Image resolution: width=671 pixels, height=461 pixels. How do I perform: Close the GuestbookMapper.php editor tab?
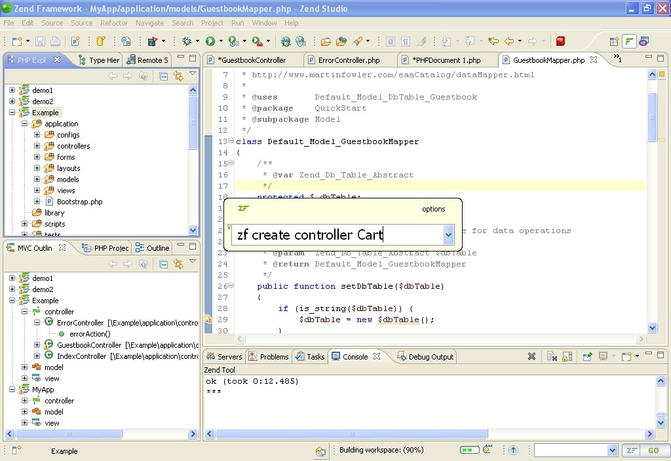point(594,60)
